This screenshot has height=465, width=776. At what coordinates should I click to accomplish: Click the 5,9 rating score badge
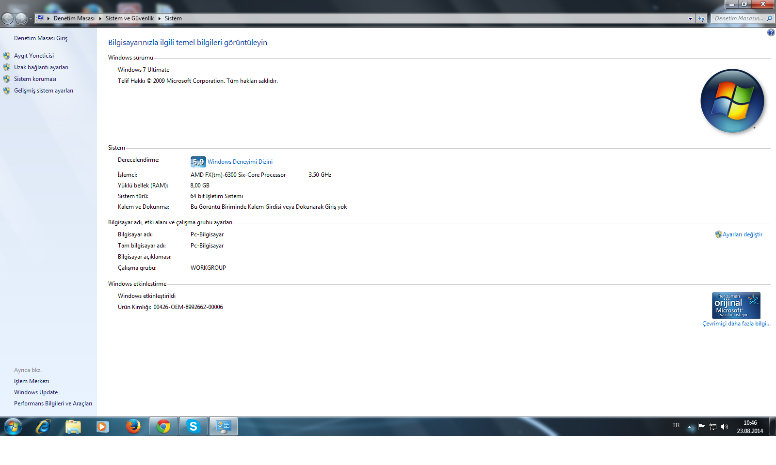click(x=198, y=162)
